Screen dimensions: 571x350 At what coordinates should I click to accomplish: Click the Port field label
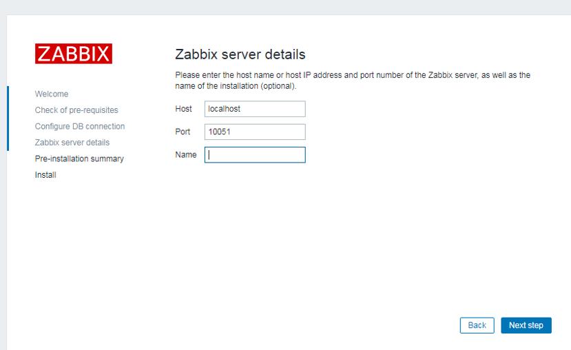[x=183, y=132]
